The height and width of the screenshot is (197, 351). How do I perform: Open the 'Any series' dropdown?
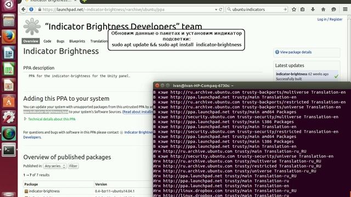point(55,166)
